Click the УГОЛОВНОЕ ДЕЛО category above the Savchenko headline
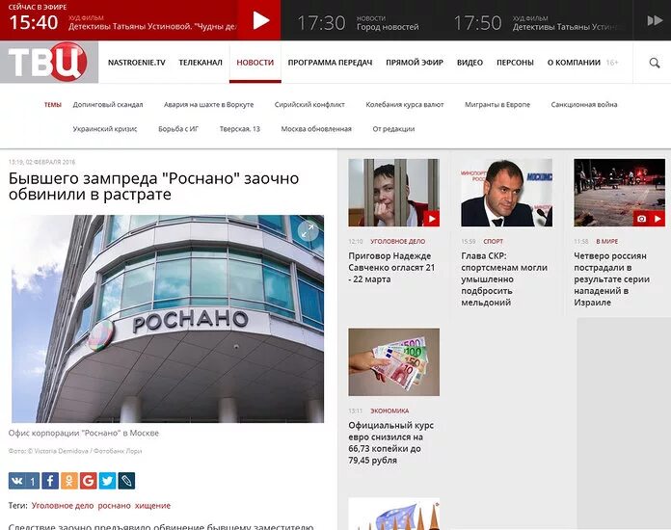The image size is (671, 530). [x=397, y=241]
